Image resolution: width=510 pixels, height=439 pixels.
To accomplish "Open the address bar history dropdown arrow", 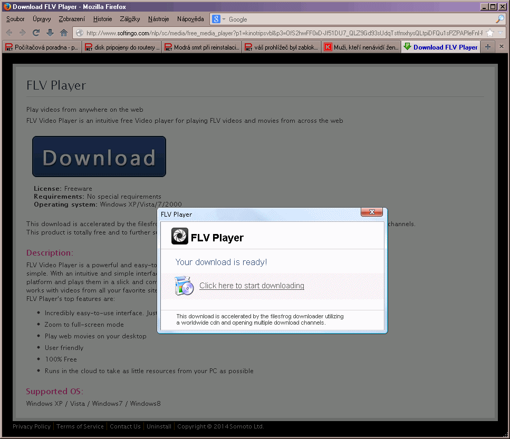I will pos(500,33).
